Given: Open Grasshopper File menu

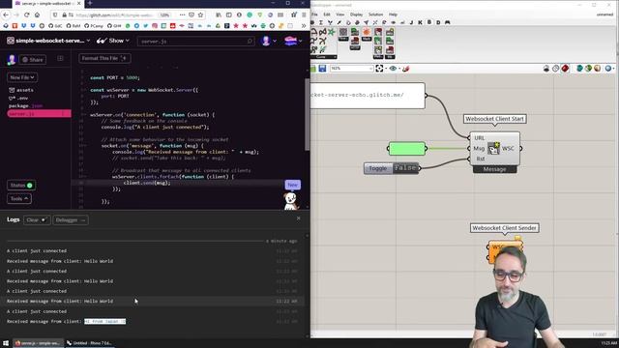Looking at the screenshot, I should [314, 14].
